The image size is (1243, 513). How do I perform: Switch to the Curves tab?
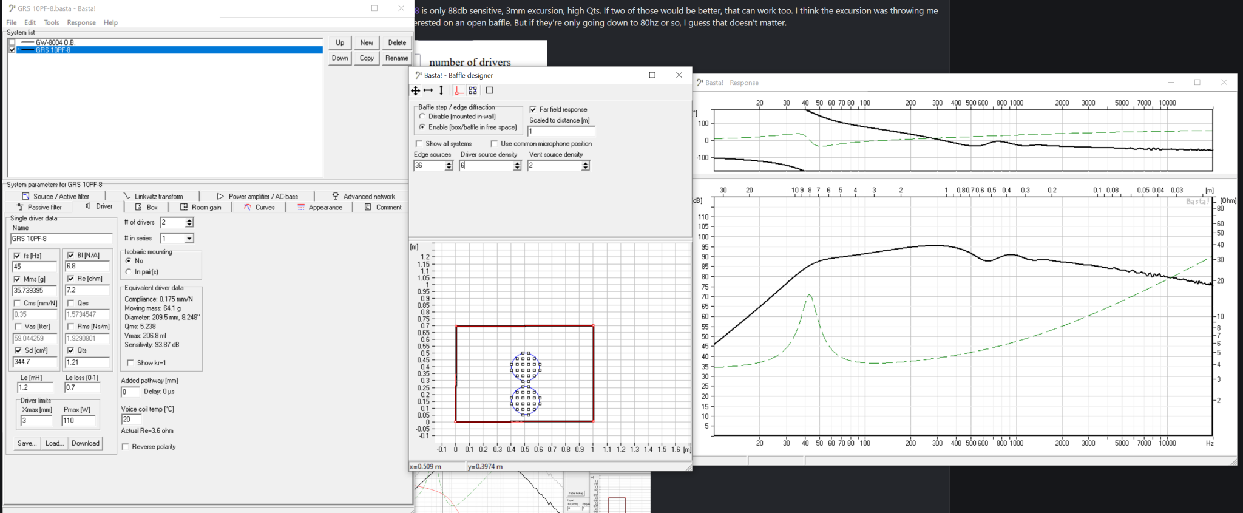point(259,207)
